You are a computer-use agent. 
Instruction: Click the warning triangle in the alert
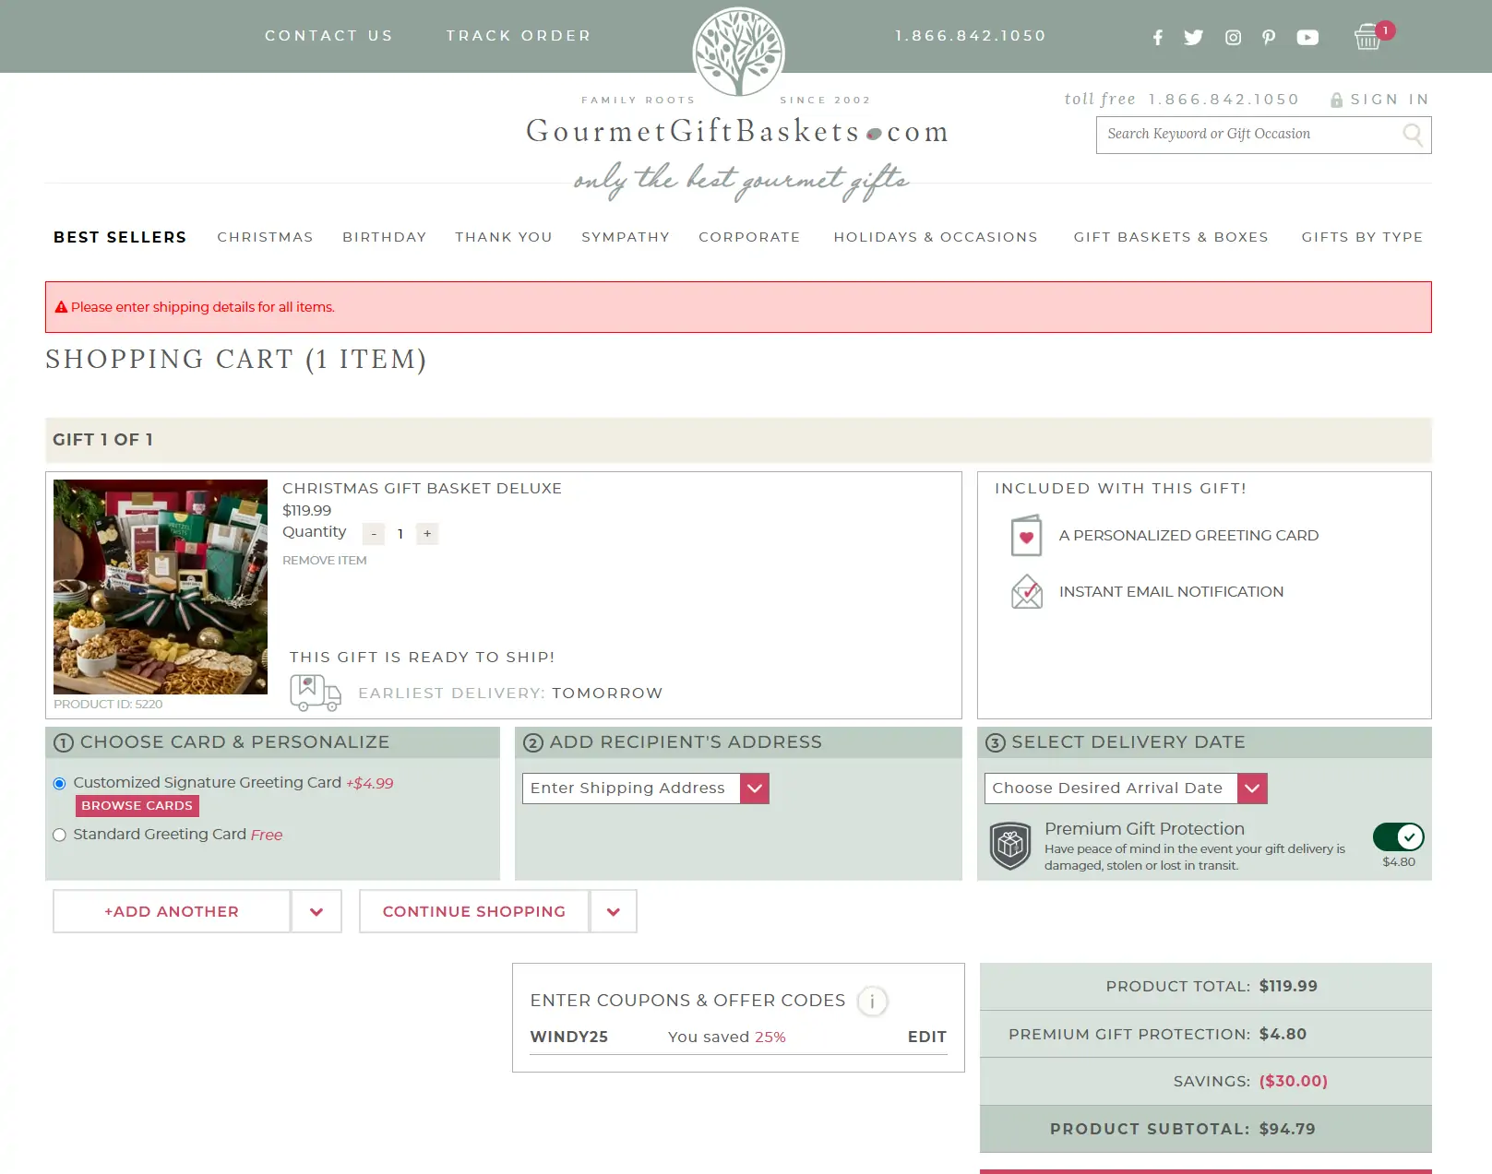click(61, 307)
